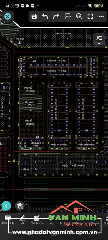The width and height of the screenshot is (108, 240).
Task: Open layers via the floating stack icon
Action: pyautogui.click(x=20, y=206)
